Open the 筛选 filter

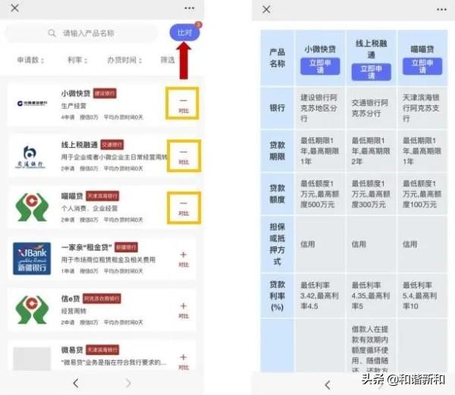tap(168, 60)
